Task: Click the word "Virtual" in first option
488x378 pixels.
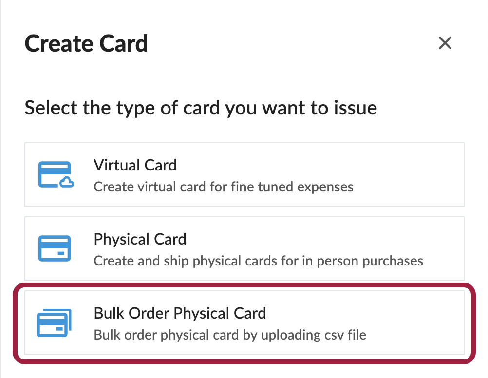Action: [116, 165]
